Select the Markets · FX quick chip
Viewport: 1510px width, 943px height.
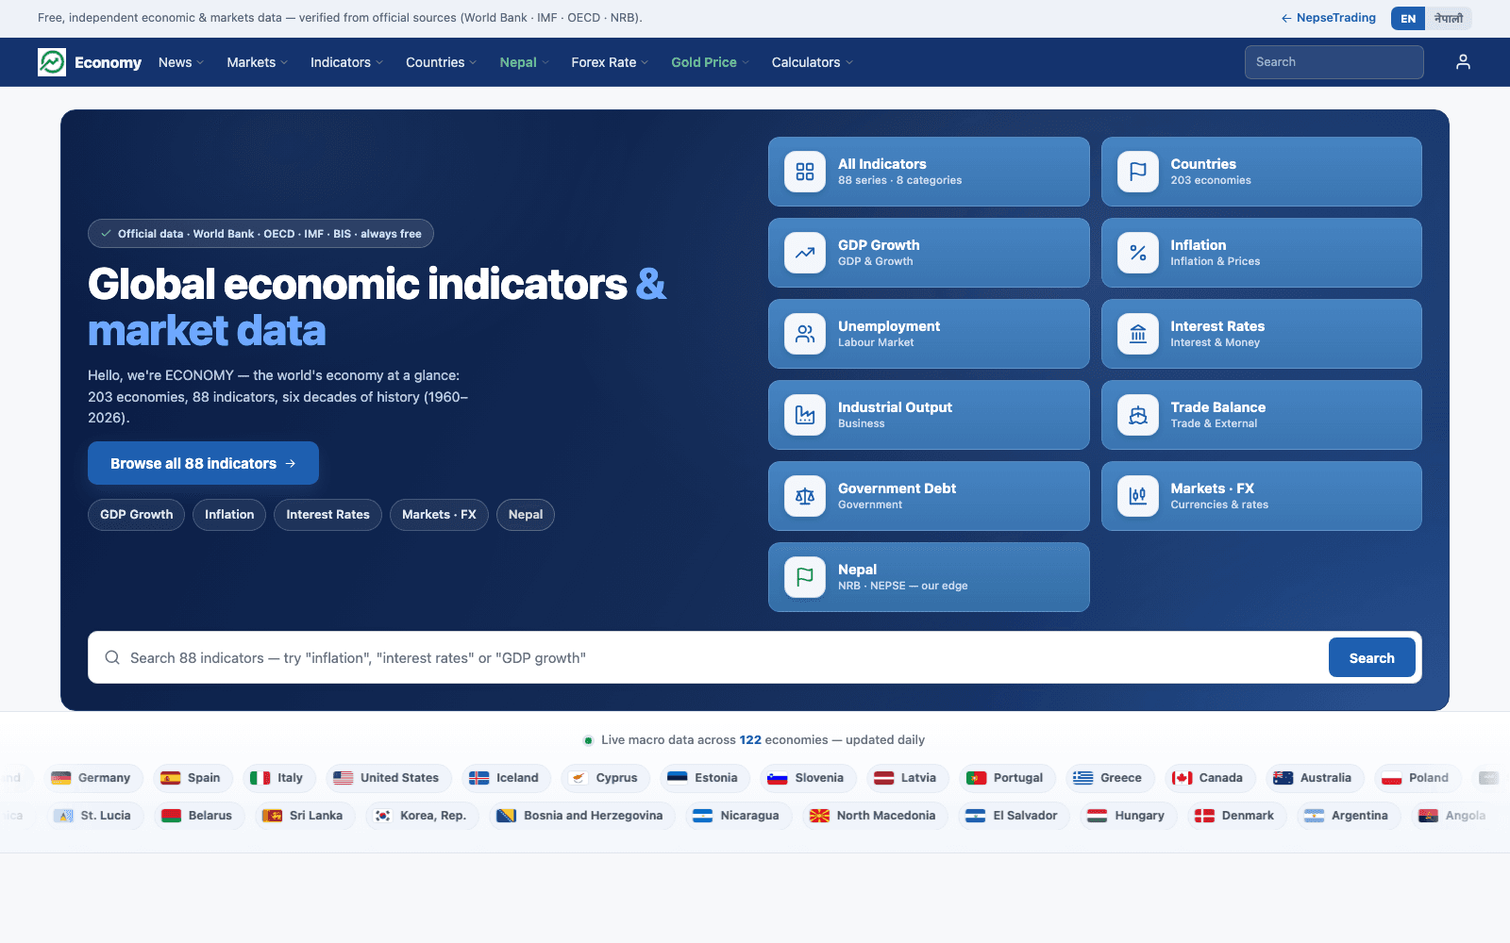point(439,515)
